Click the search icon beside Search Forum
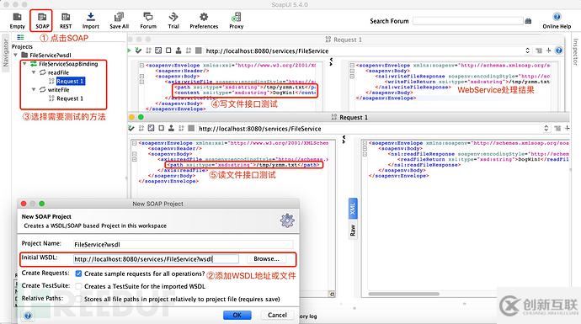The width and height of the screenshot is (581, 324). coord(529,21)
